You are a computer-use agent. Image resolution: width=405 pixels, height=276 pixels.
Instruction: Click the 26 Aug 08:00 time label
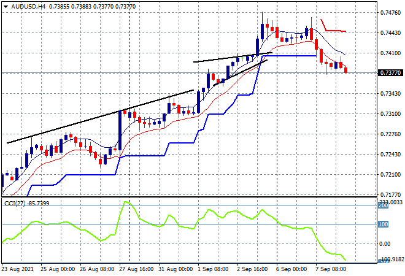pyautogui.click(x=97, y=269)
